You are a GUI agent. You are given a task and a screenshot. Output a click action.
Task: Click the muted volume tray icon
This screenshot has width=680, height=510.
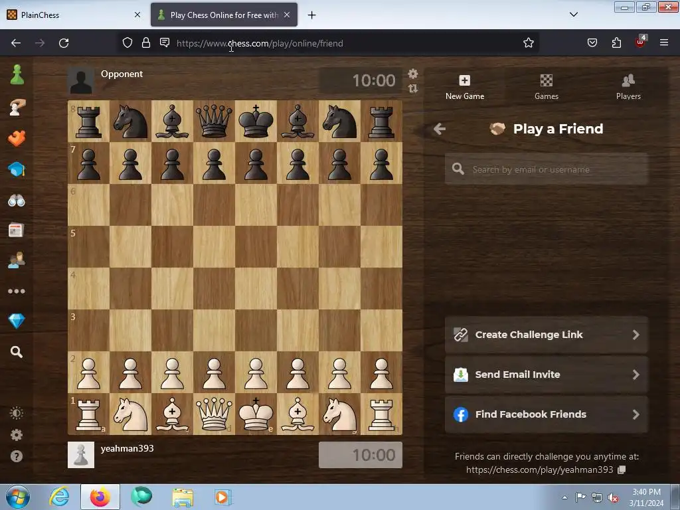tap(613, 498)
